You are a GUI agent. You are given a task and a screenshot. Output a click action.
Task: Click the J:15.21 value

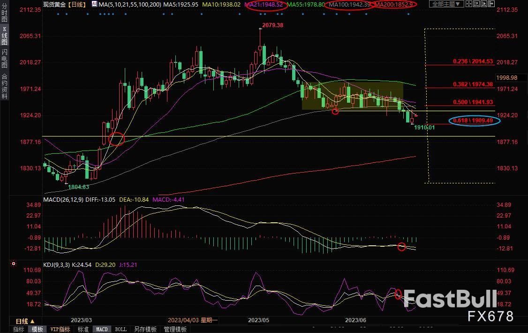coord(128,265)
